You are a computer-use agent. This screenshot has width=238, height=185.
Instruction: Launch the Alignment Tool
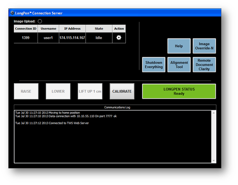point(179,65)
